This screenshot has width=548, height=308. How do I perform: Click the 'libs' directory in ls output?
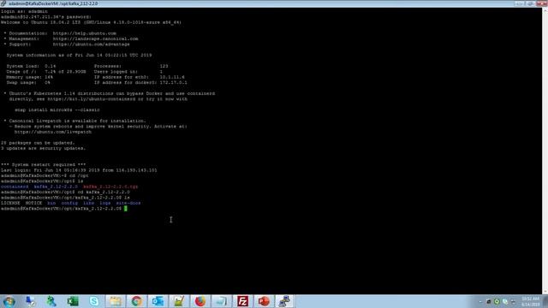[88, 203]
